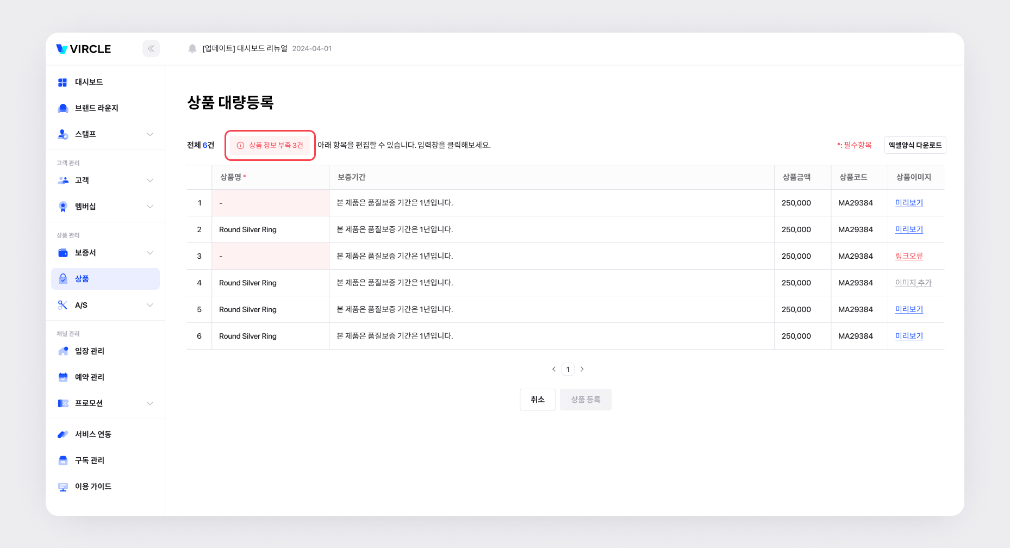Click the 상품 등록 button

[x=586, y=400]
